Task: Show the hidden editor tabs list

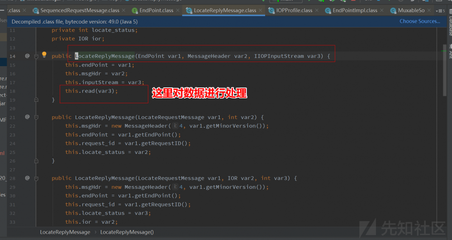Action: [441, 11]
